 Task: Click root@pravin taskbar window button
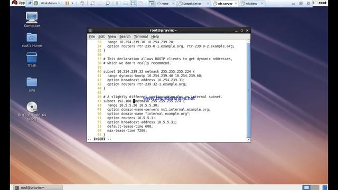(x=37, y=188)
